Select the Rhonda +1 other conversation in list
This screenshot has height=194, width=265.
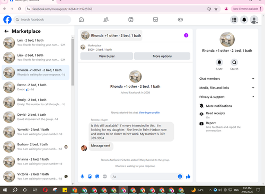(x=36, y=72)
